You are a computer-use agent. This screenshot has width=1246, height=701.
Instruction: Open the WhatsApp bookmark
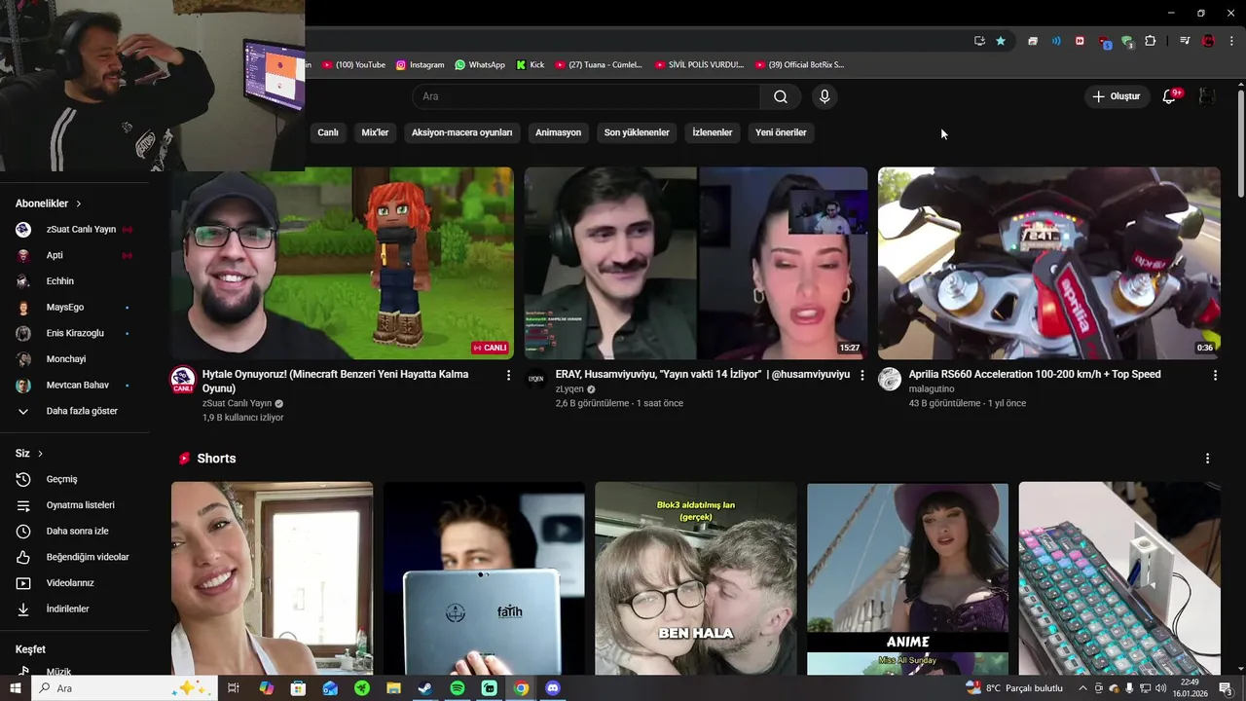[480, 65]
